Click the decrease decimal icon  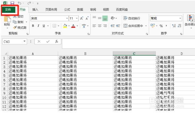179,26
